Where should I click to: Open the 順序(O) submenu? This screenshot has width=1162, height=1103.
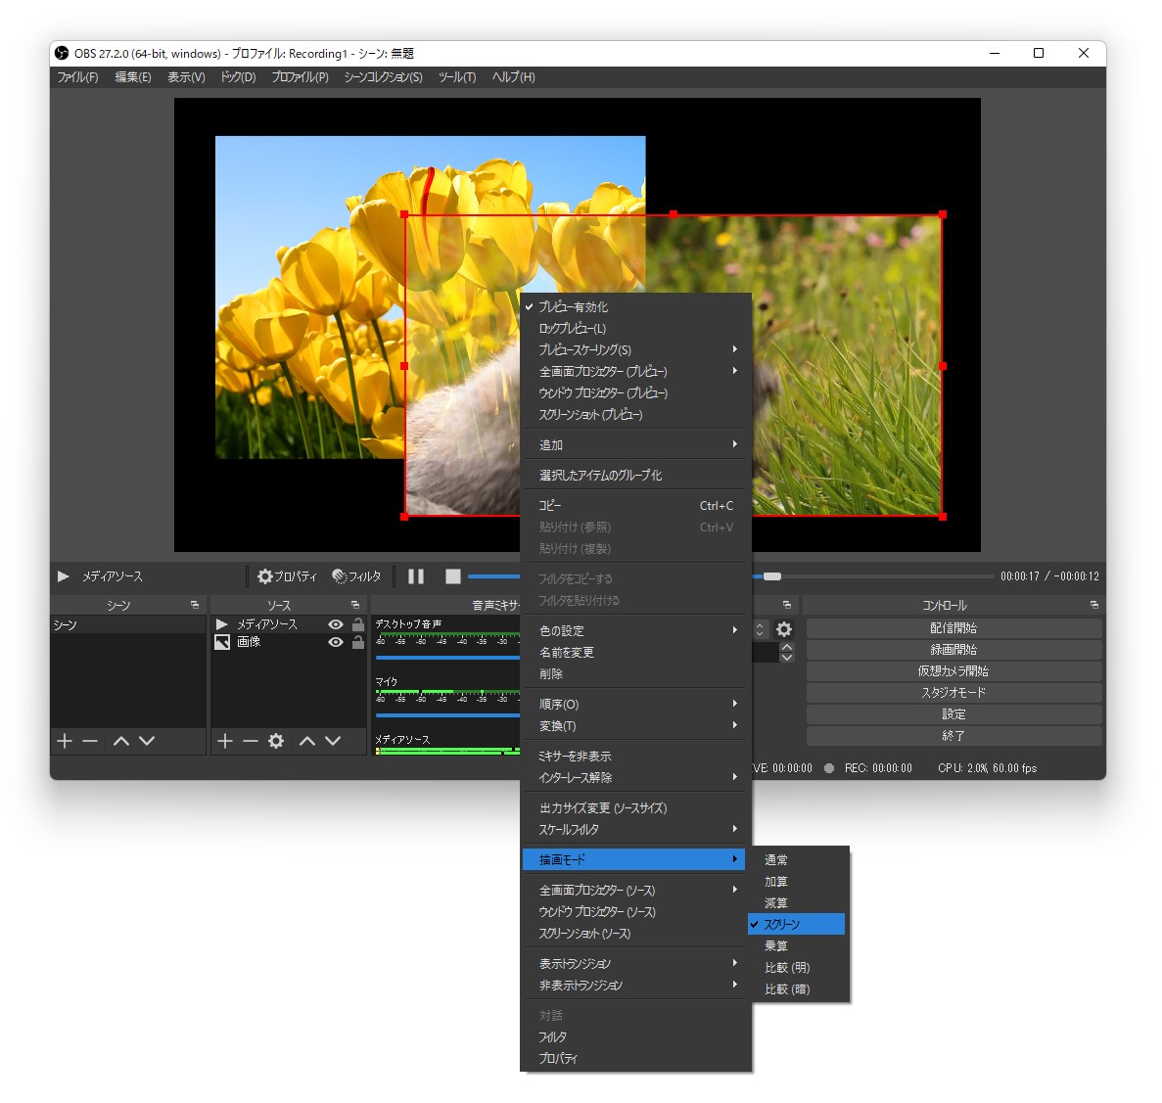587,704
